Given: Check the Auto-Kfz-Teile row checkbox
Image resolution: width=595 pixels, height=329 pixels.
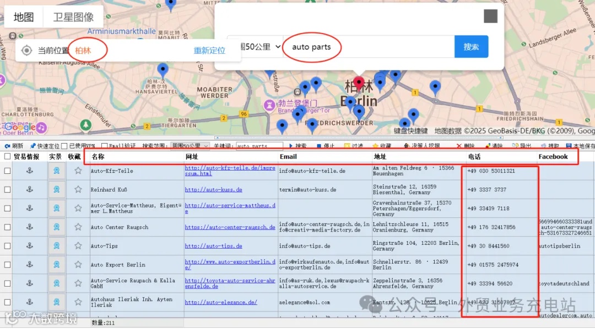Looking at the screenshot, I should 7,171.
